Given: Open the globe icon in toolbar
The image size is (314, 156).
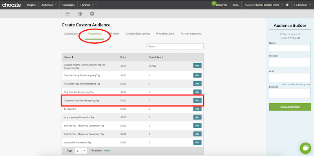Looking at the screenshot, I should 80,14.
